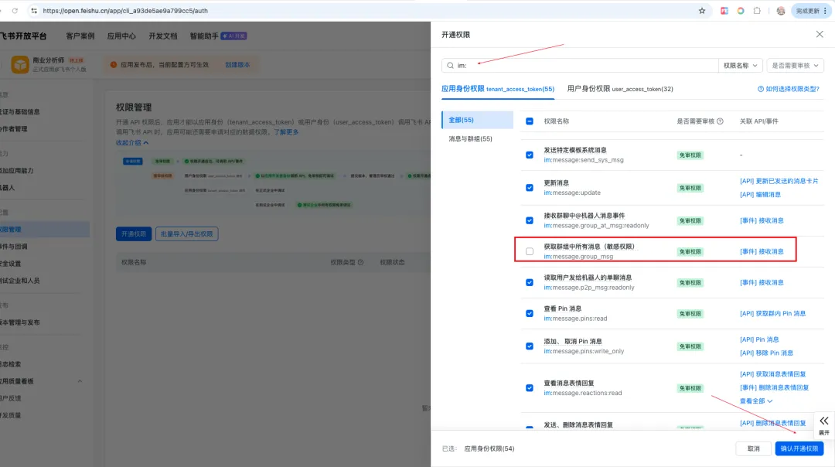Click the search magnifier icon in permission search
The width and height of the screenshot is (835, 467).
pos(451,66)
